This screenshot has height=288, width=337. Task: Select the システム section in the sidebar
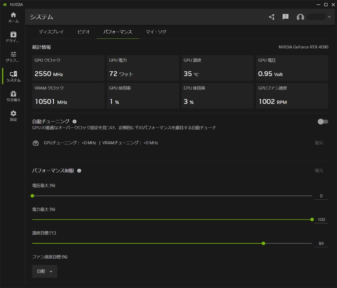[x=13, y=77]
